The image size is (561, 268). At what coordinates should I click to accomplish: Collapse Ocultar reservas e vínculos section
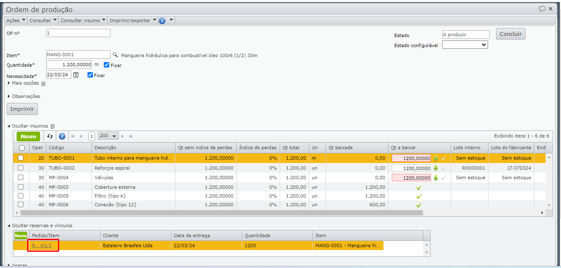tap(40, 225)
